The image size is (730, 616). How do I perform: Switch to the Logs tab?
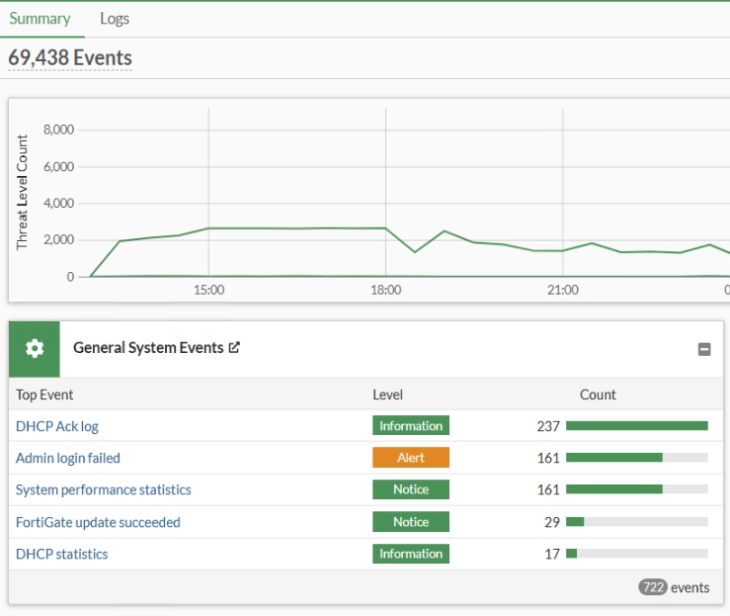click(x=115, y=19)
